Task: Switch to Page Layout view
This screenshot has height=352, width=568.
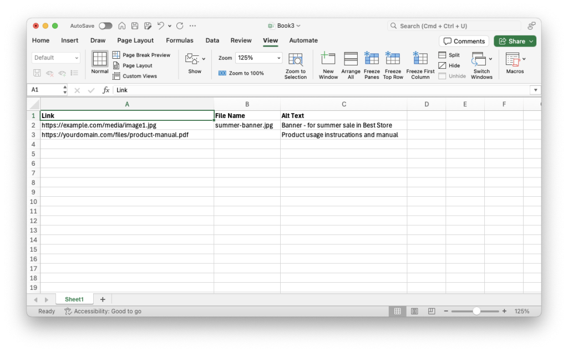Action: point(138,65)
